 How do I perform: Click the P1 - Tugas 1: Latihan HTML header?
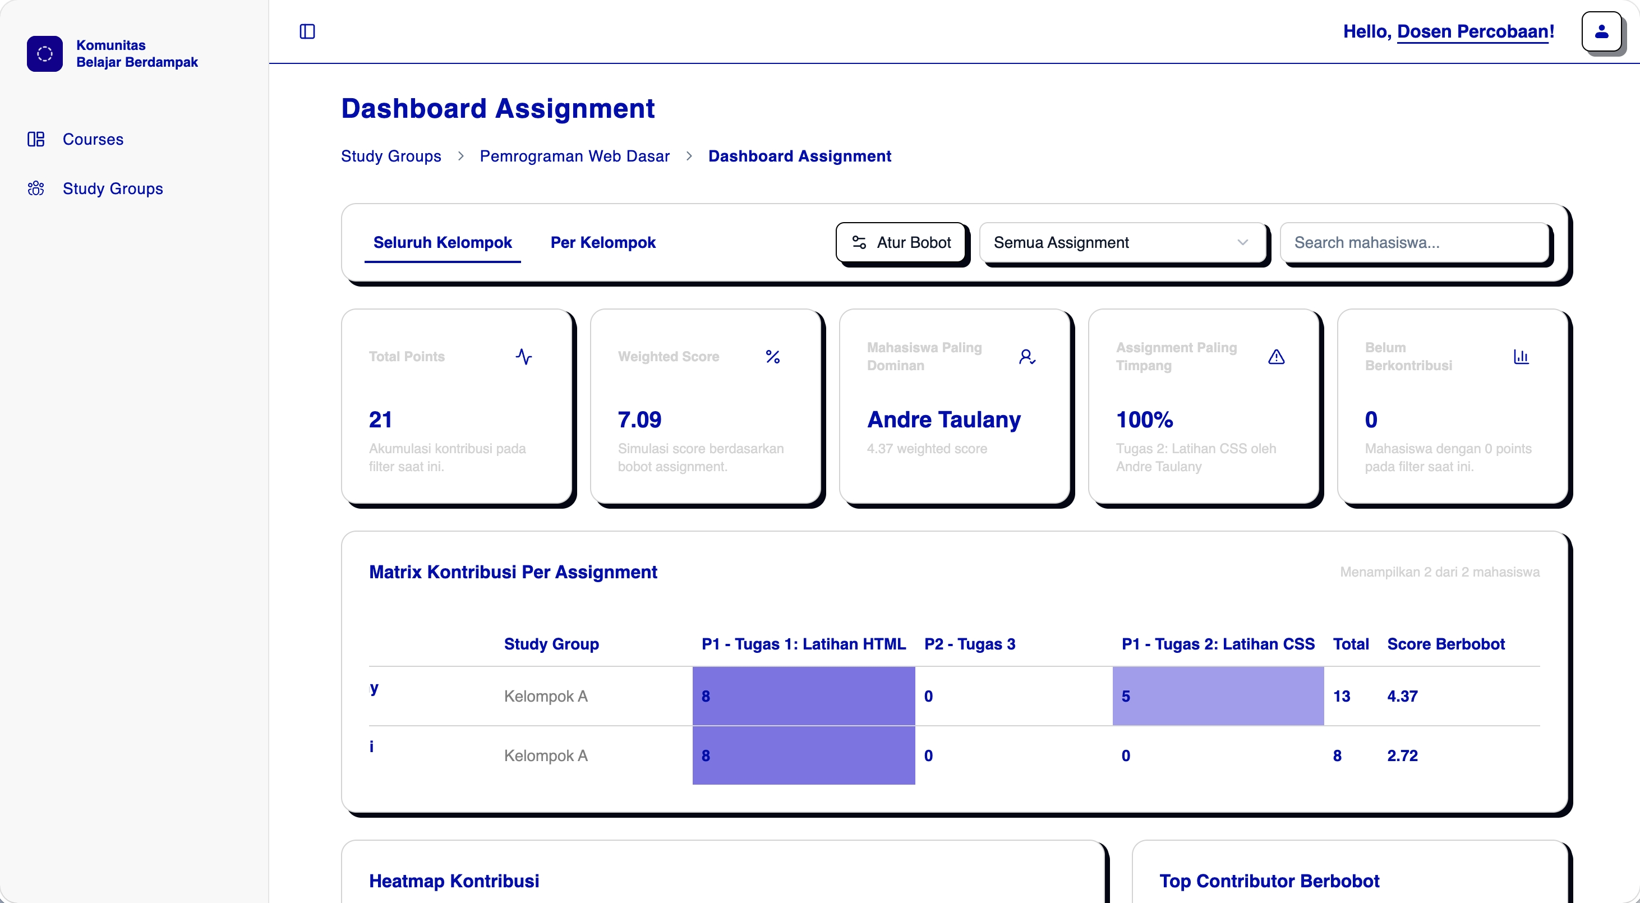pyautogui.click(x=803, y=644)
